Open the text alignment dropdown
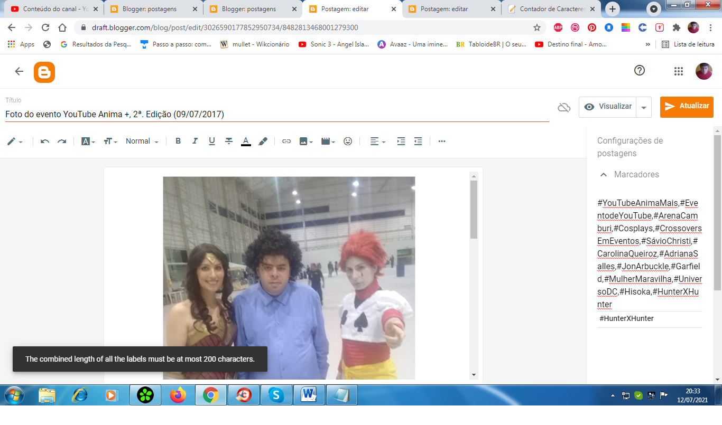The image size is (722, 425). [x=377, y=141]
